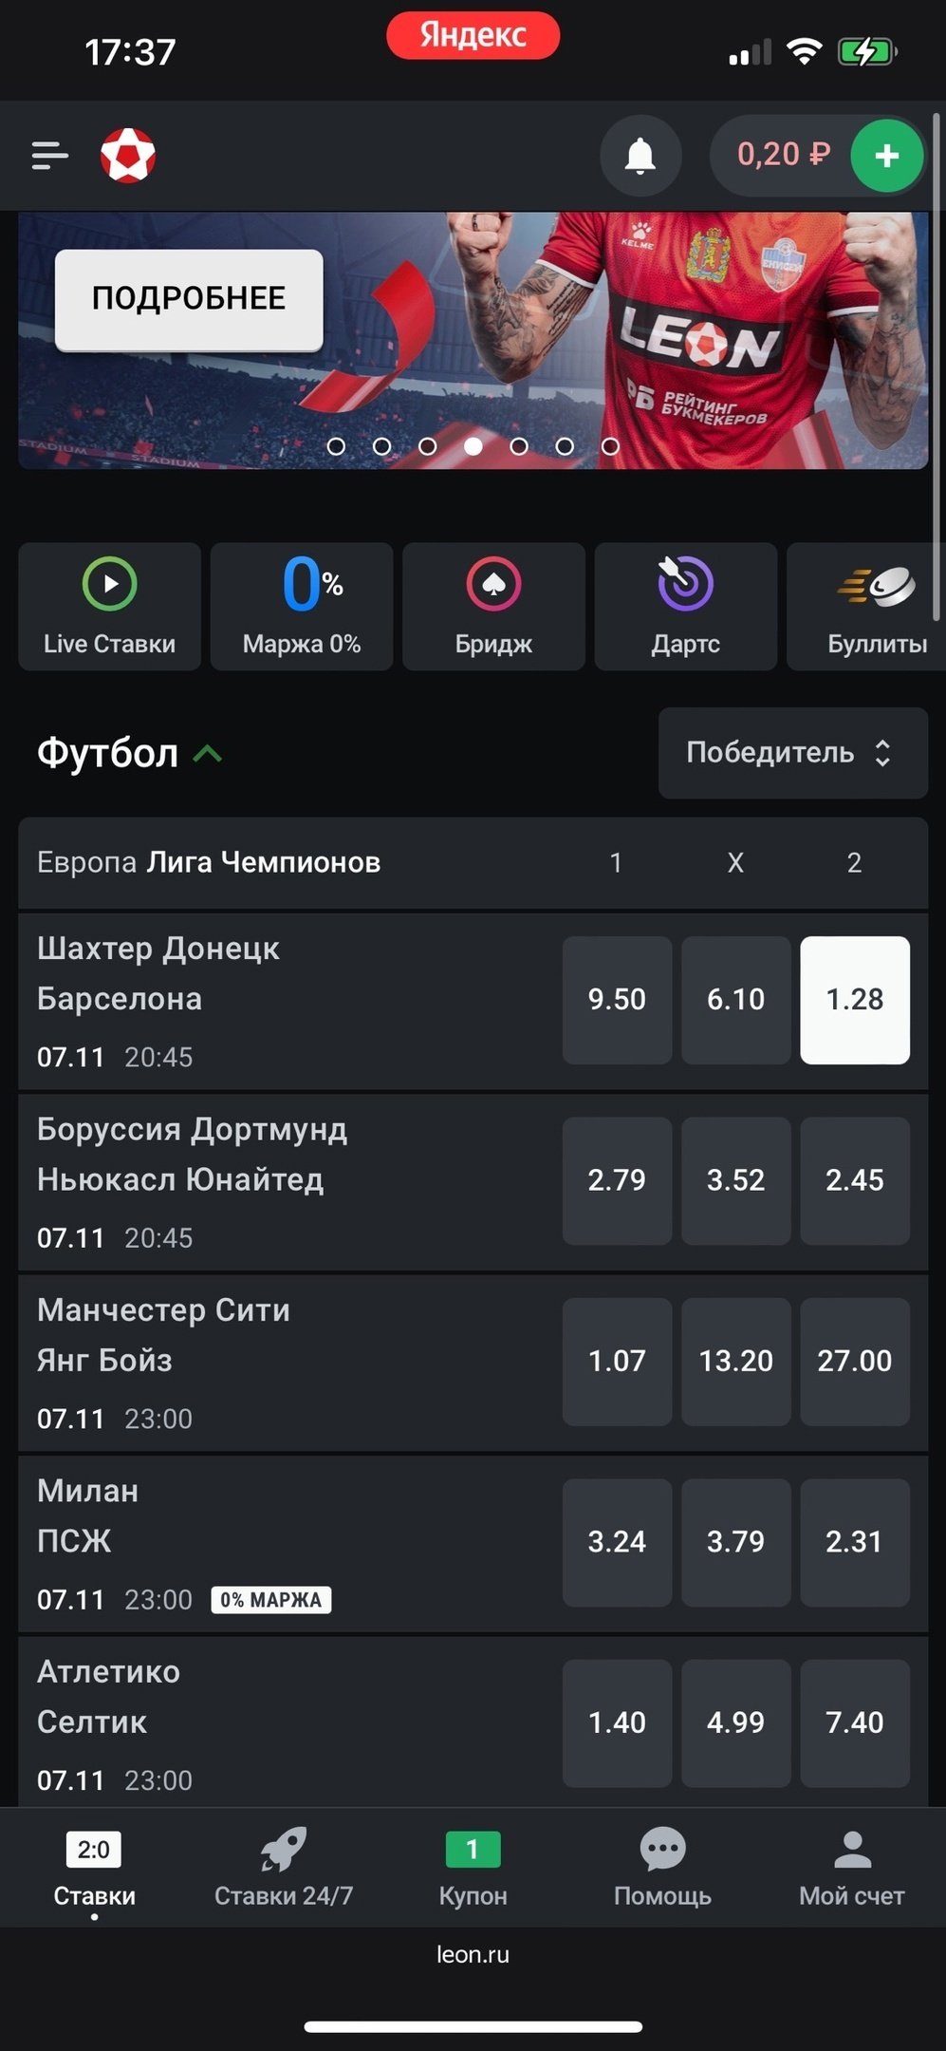Jump to the last banner carousel dot
946x2051 pixels.
pyautogui.click(x=610, y=446)
